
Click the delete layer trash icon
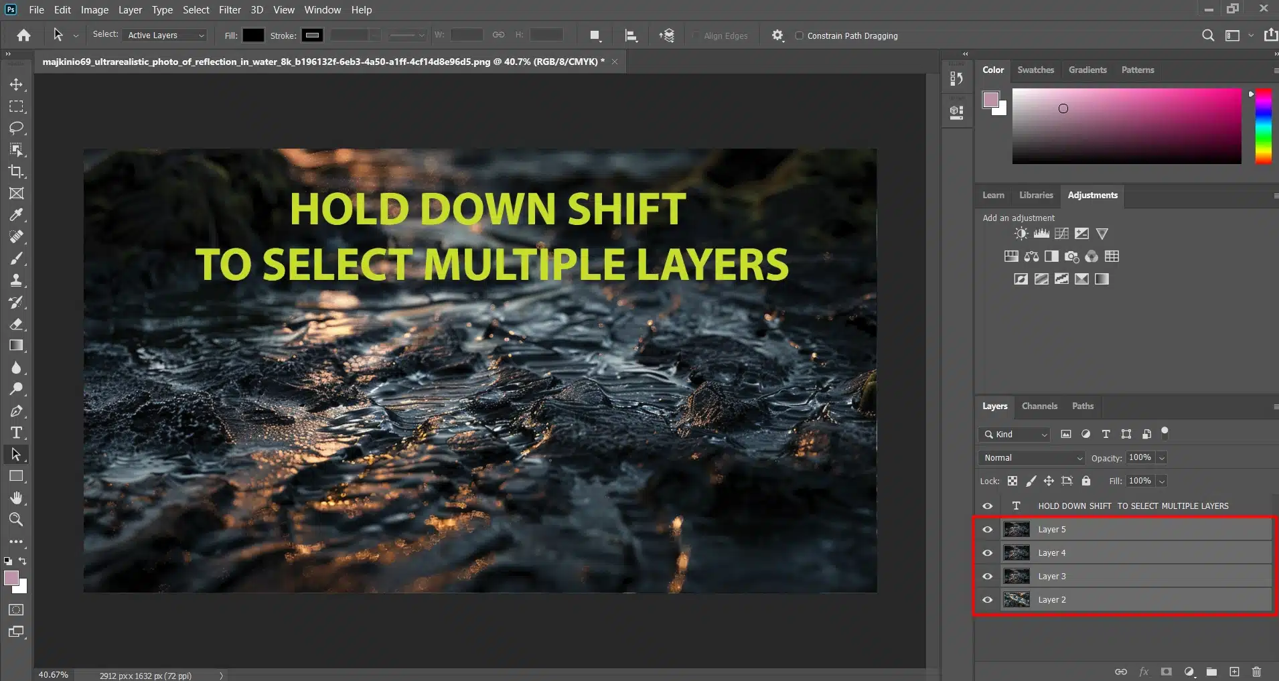(1256, 672)
